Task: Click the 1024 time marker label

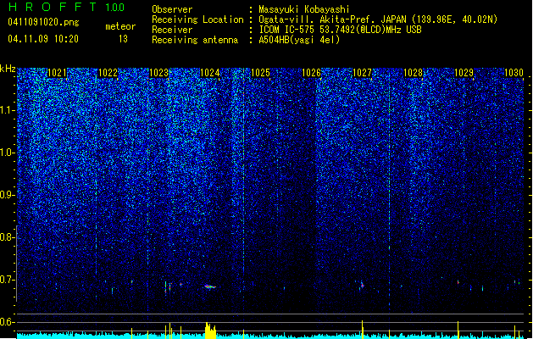Action: click(x=210, y=73)
